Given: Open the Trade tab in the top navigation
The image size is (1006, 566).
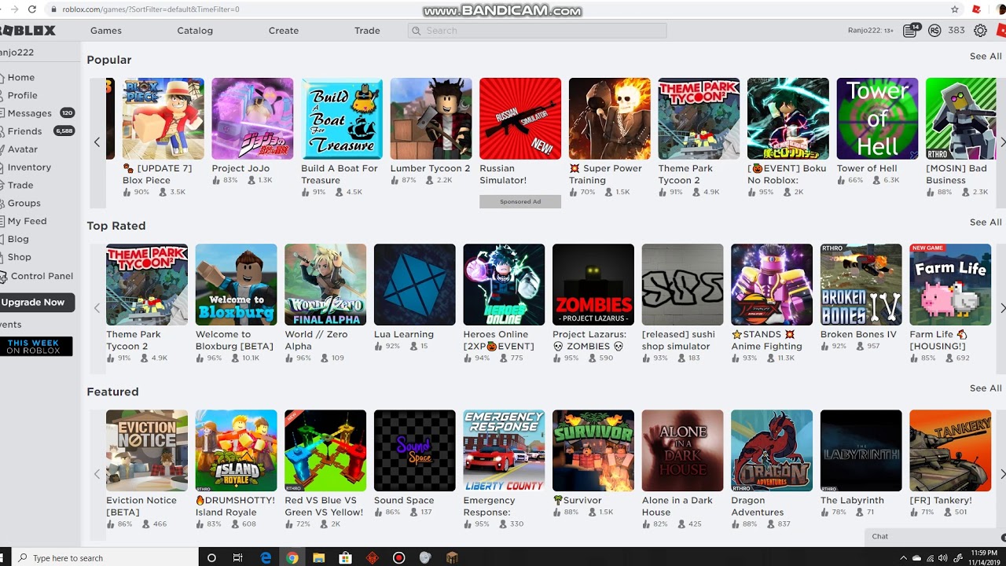Looking at the screenshot, I should [x=367, y=31].
